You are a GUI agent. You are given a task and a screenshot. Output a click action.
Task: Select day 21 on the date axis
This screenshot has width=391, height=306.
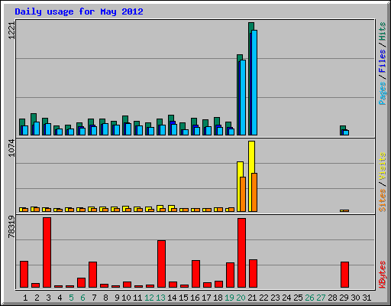tap(252, 298)
